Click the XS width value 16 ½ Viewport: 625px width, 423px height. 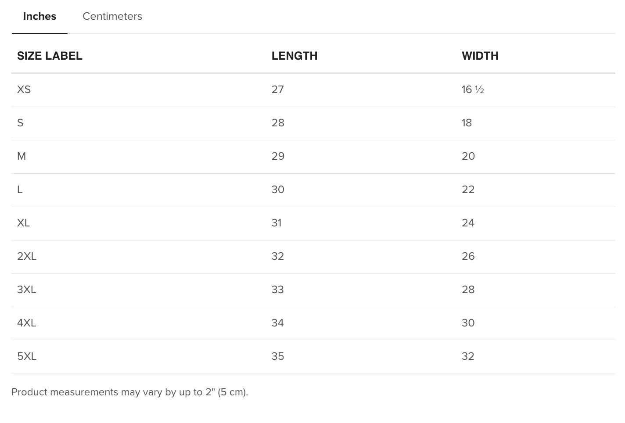473,90
